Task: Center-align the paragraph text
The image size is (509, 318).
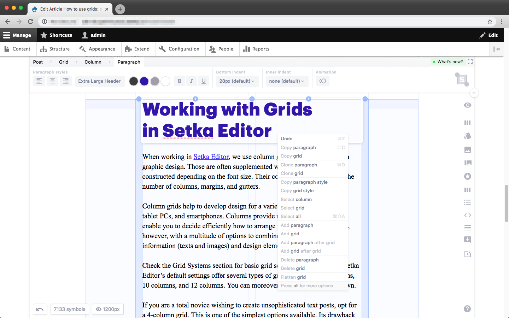Action: (x=52, y=81)
